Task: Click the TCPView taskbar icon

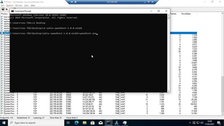Action: [117, 123]
